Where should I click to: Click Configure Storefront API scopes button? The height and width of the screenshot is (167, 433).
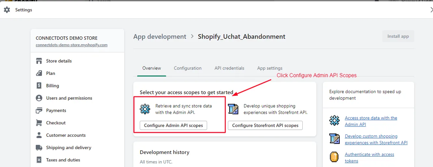[x=265, y=125]
